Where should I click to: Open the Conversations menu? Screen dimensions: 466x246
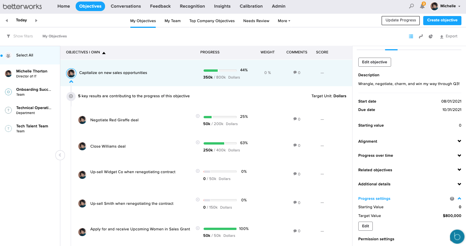click(x=126, y=6)
